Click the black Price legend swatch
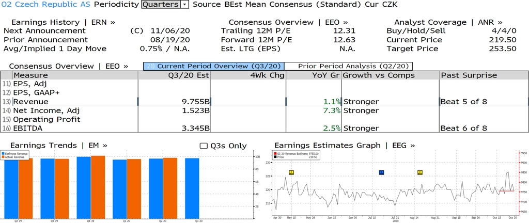Viewport: 529px width, 224px height. [275, 156]
